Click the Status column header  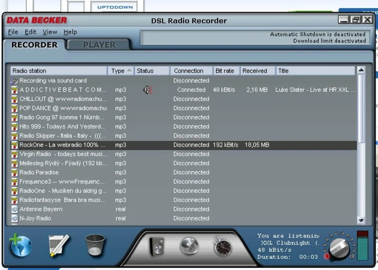click(x=152, y=71)
